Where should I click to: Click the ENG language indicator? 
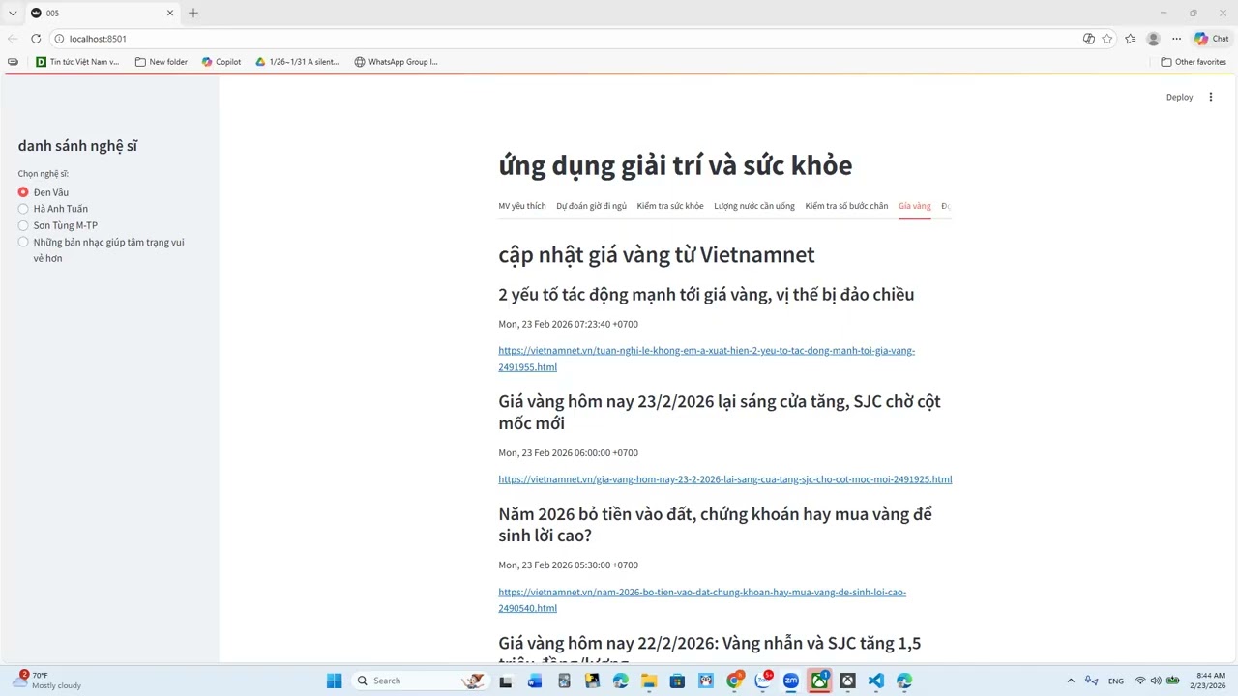pyautogui.click(x=1116, y=681)
